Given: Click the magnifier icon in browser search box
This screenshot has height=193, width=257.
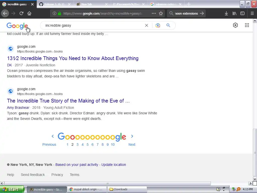Looking at the screenshot, I should pos(171,13).
